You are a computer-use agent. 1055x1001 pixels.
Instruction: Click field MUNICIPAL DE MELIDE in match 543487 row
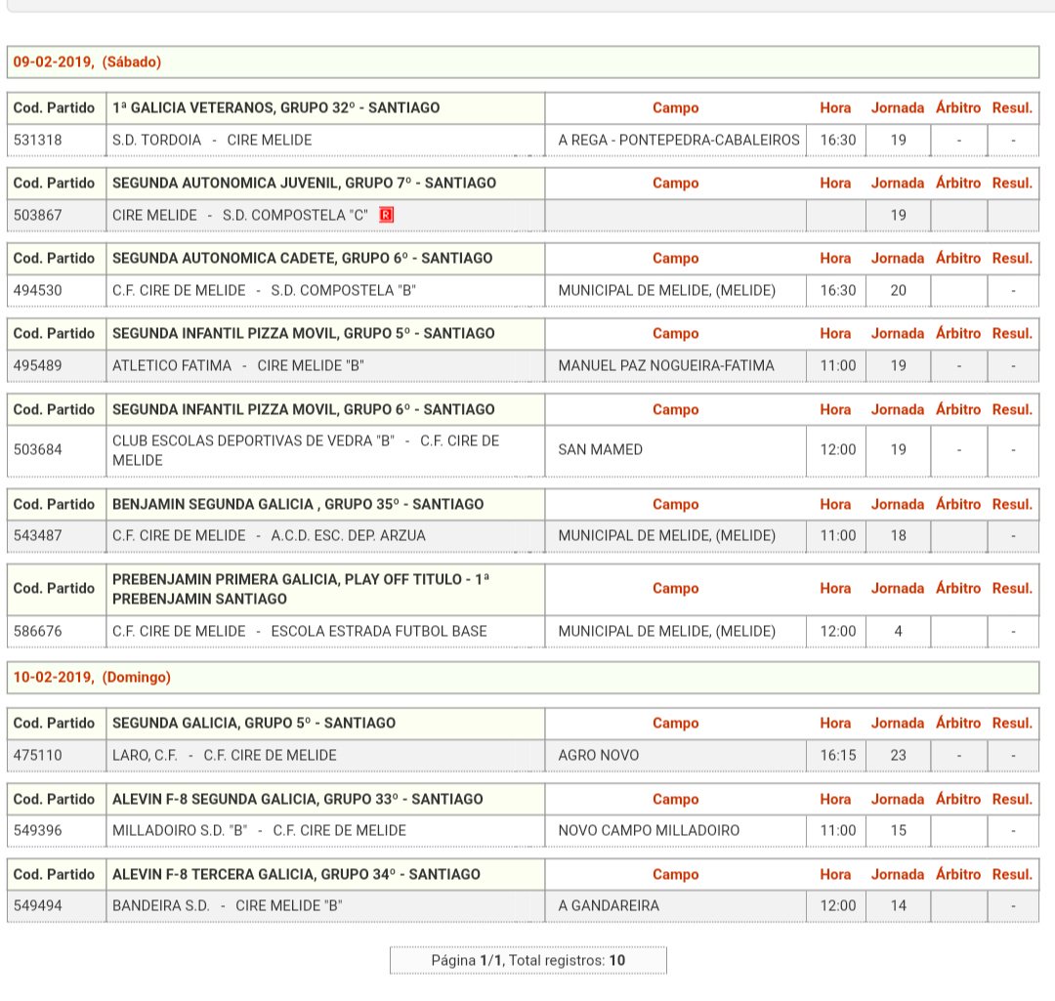pos(667,535)
